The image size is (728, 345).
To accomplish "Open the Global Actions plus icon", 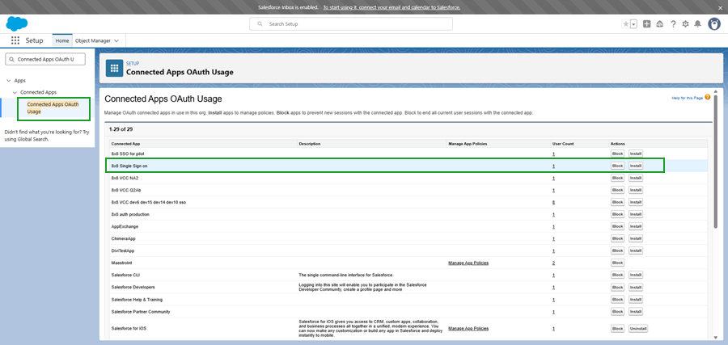I will (x=646, y=24).
